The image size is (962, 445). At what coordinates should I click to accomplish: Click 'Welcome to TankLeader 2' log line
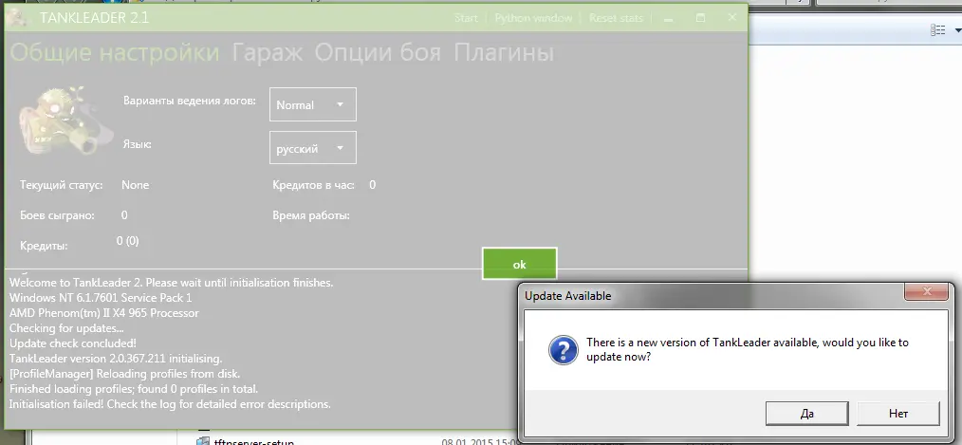(x=171, y=283)
